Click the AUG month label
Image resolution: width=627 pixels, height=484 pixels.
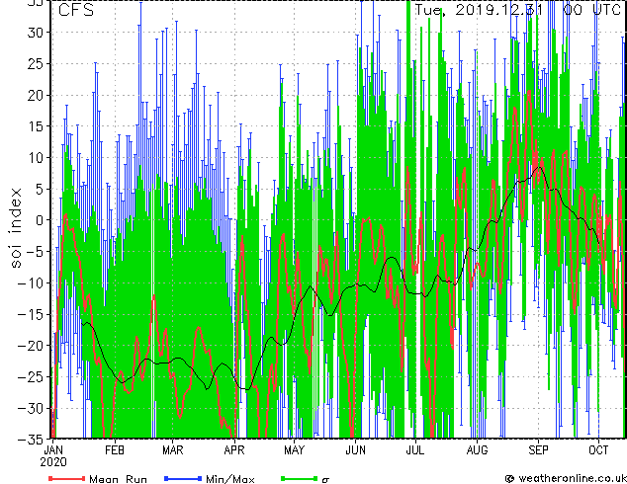pos(477,450)
